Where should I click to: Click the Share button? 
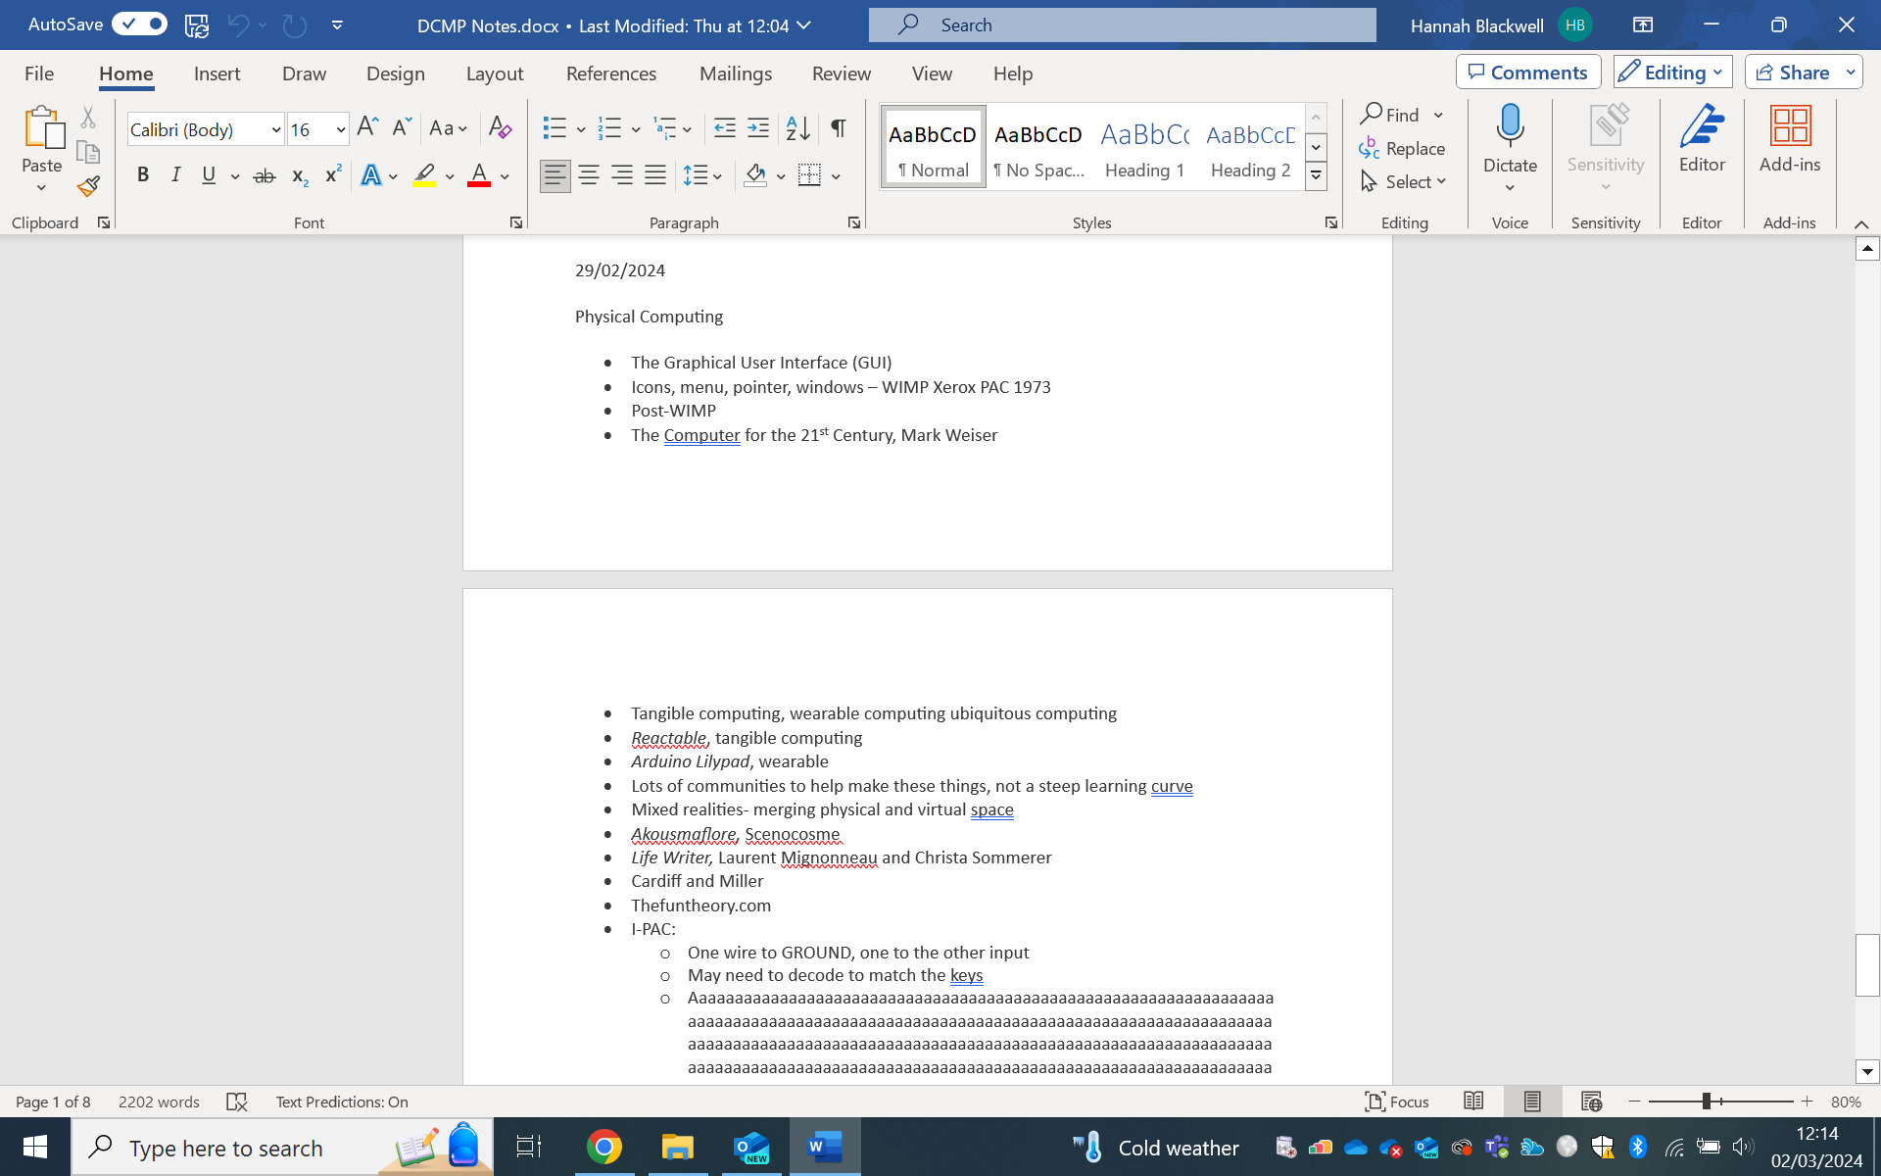[1793, 73]
